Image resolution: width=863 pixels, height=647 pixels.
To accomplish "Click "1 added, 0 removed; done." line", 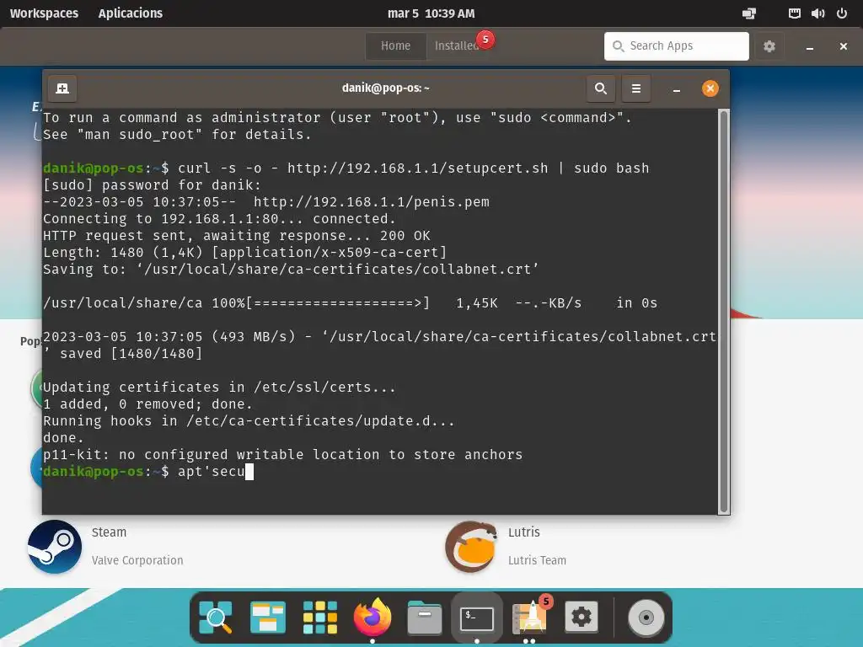I will [148, 404].
